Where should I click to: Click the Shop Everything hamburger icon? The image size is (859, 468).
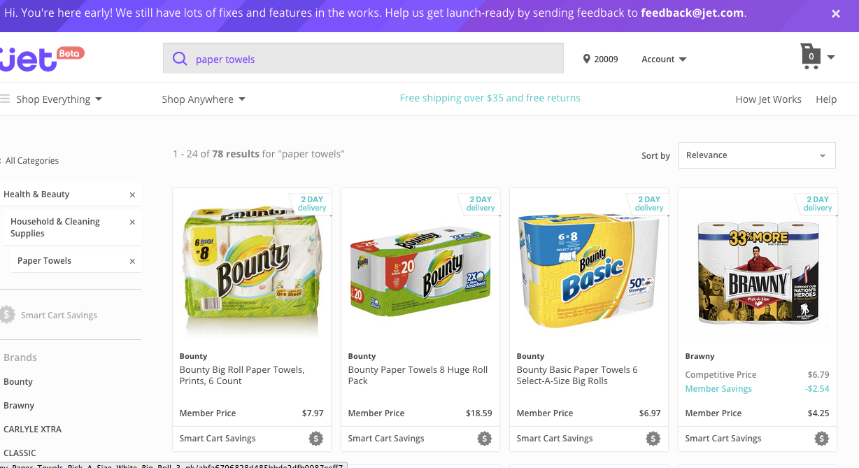point(5,99)
